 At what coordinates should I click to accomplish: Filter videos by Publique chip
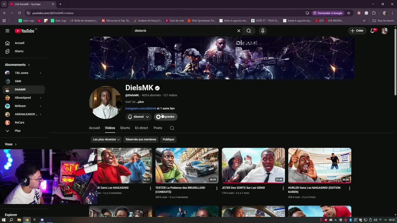tap(168, 139)
